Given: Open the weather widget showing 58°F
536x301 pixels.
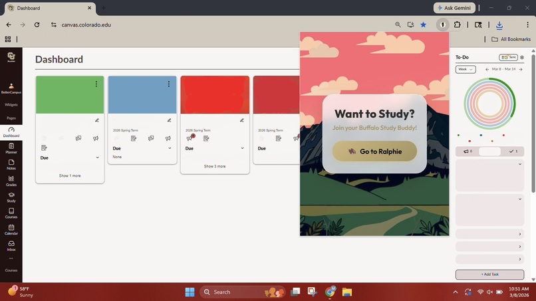Looking at the screenshot, I should coord(21,292).
